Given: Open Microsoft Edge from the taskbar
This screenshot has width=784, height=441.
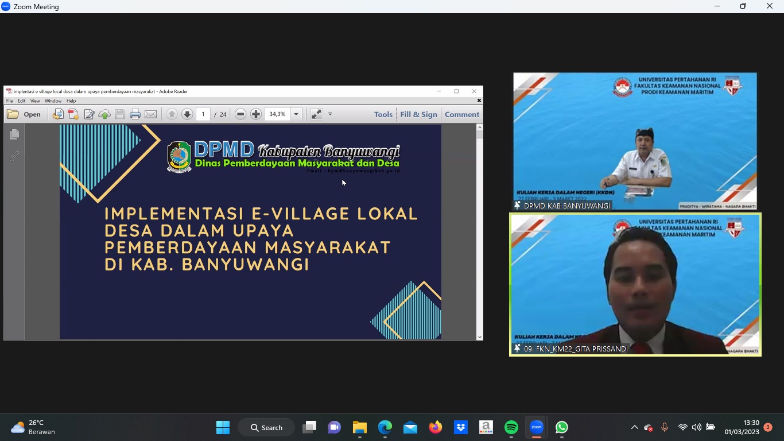Looking at the screenshot, I should pos(385,427).
